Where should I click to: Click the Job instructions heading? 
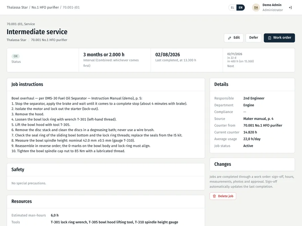point(27,84)
